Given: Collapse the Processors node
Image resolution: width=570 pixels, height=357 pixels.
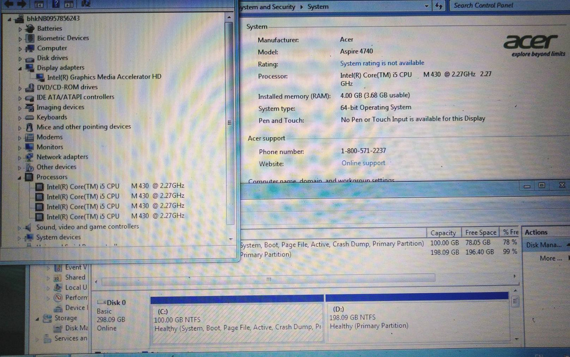Looking at the screenshot, I should point(20,177).
